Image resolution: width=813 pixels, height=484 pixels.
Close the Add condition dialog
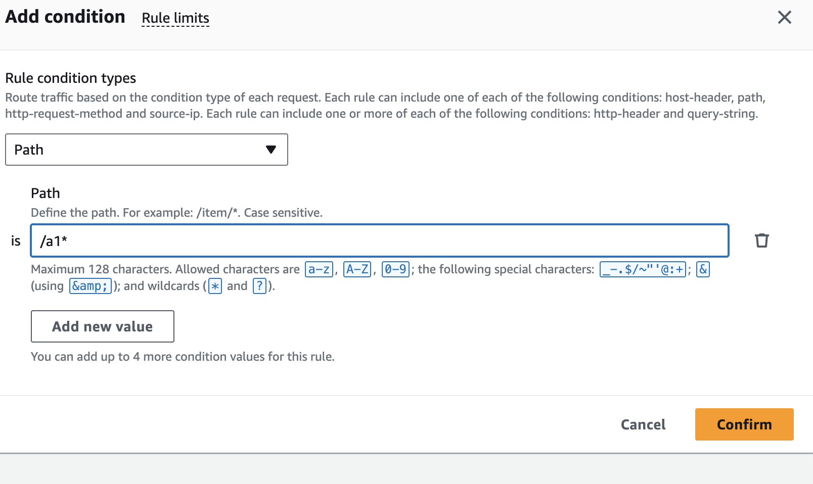[784, 18]
